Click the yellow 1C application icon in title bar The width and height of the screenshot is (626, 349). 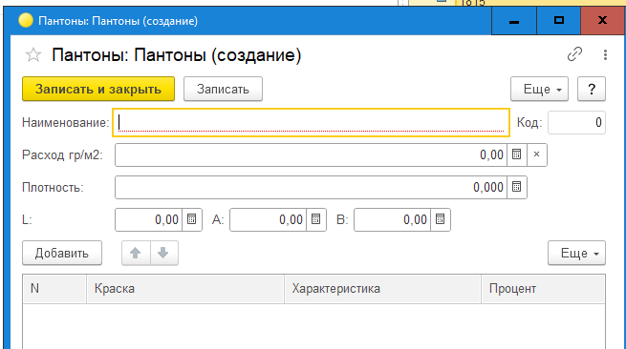tap(26, 21)
